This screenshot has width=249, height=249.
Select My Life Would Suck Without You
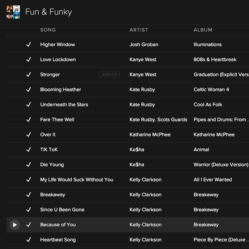coord(77,180)
